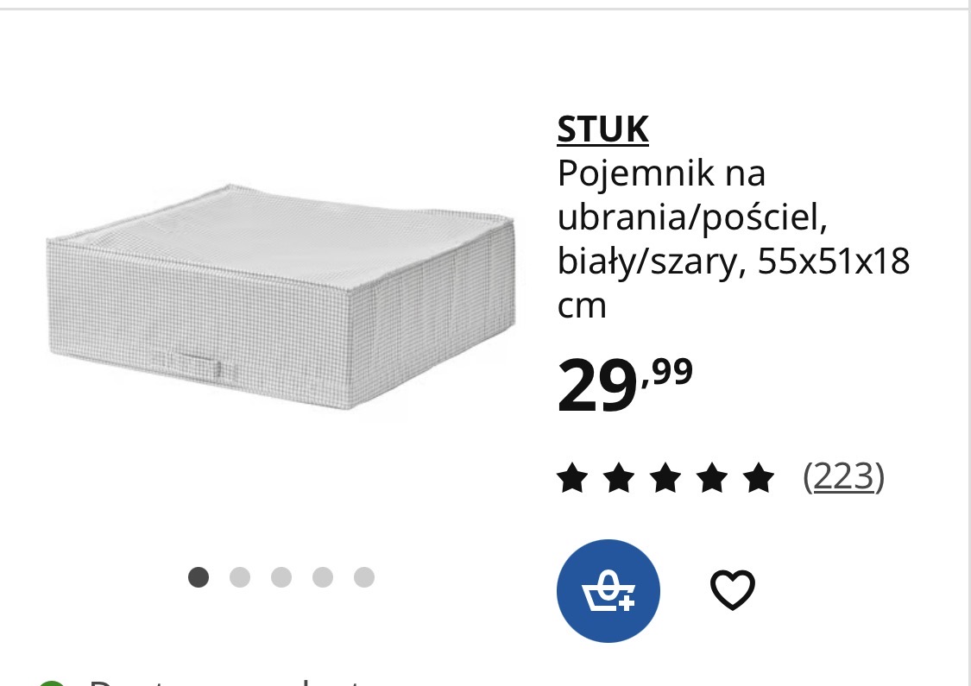Select the first image carousel dot

199,577
